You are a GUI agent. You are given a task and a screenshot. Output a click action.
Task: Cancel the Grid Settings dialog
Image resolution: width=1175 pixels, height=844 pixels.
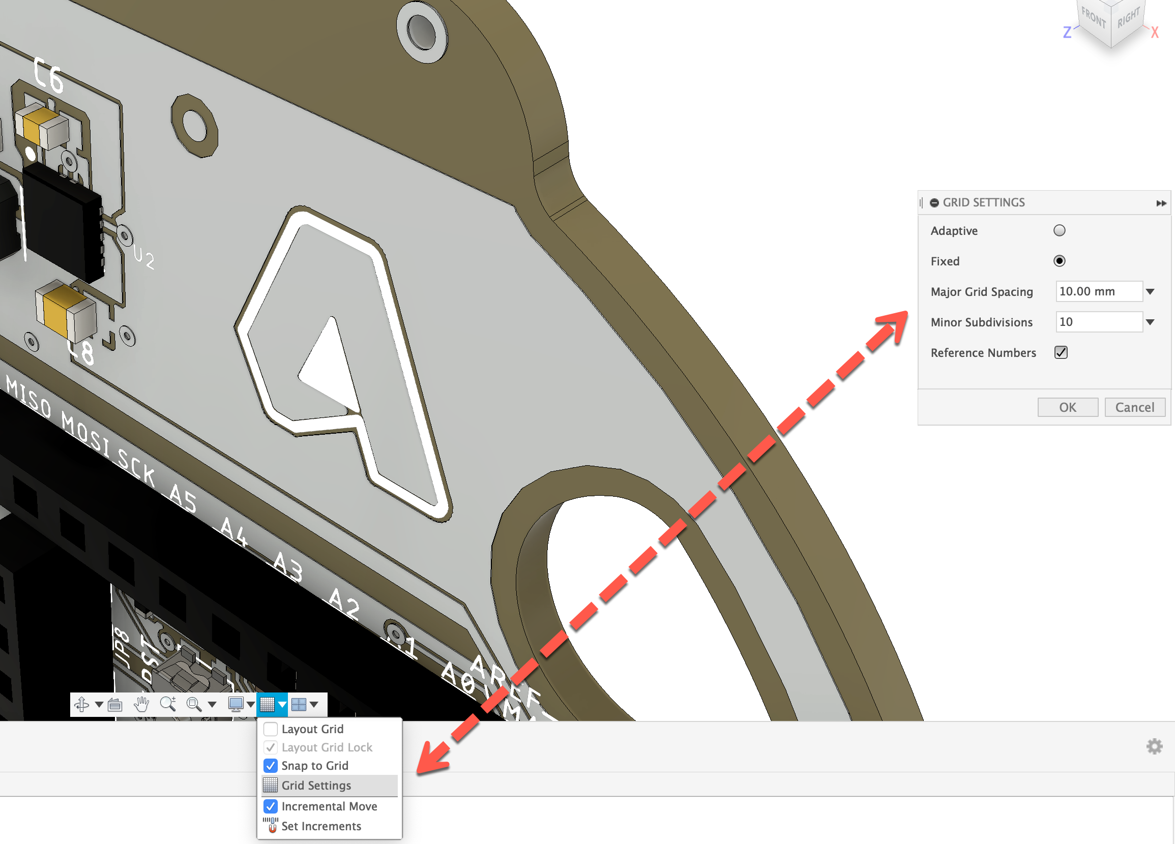[x=1135, y=407]
